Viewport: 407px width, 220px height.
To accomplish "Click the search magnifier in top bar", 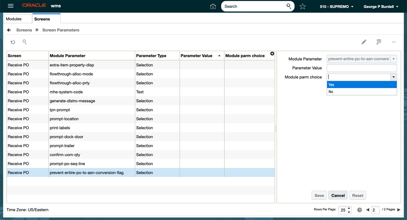I will [x=288, y=6].
